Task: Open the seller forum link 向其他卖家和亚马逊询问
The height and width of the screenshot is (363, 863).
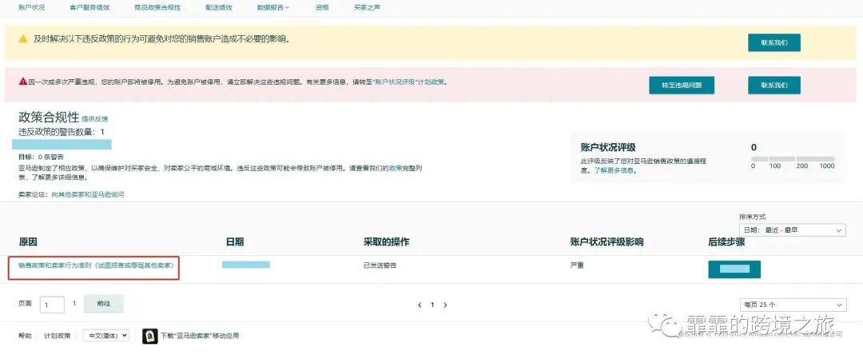Action: tap(88, 194)
